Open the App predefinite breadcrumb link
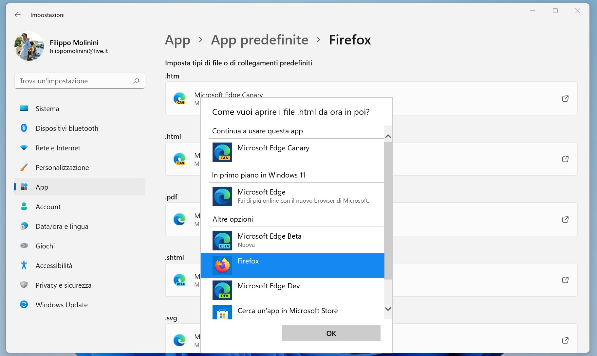The width and height of the screenshot is (597, 356). pos(259,40)
